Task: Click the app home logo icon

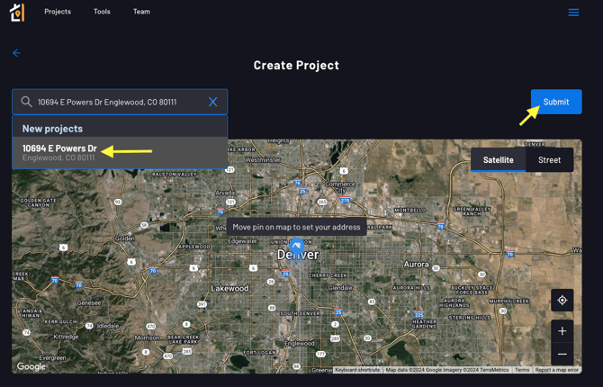Action: pos(17,13)
